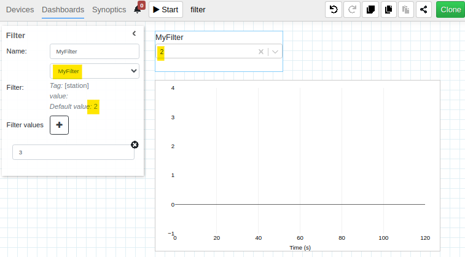Open the MyFilter select dropdown in panel
Viewport: 465px width, 257px height.
(x=95, y=71)
